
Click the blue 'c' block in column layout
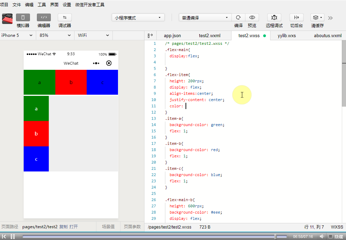point(36,159)
